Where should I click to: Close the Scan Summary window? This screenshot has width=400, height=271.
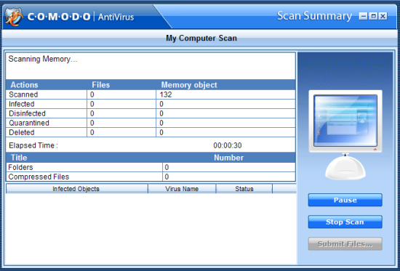point(383,16)
